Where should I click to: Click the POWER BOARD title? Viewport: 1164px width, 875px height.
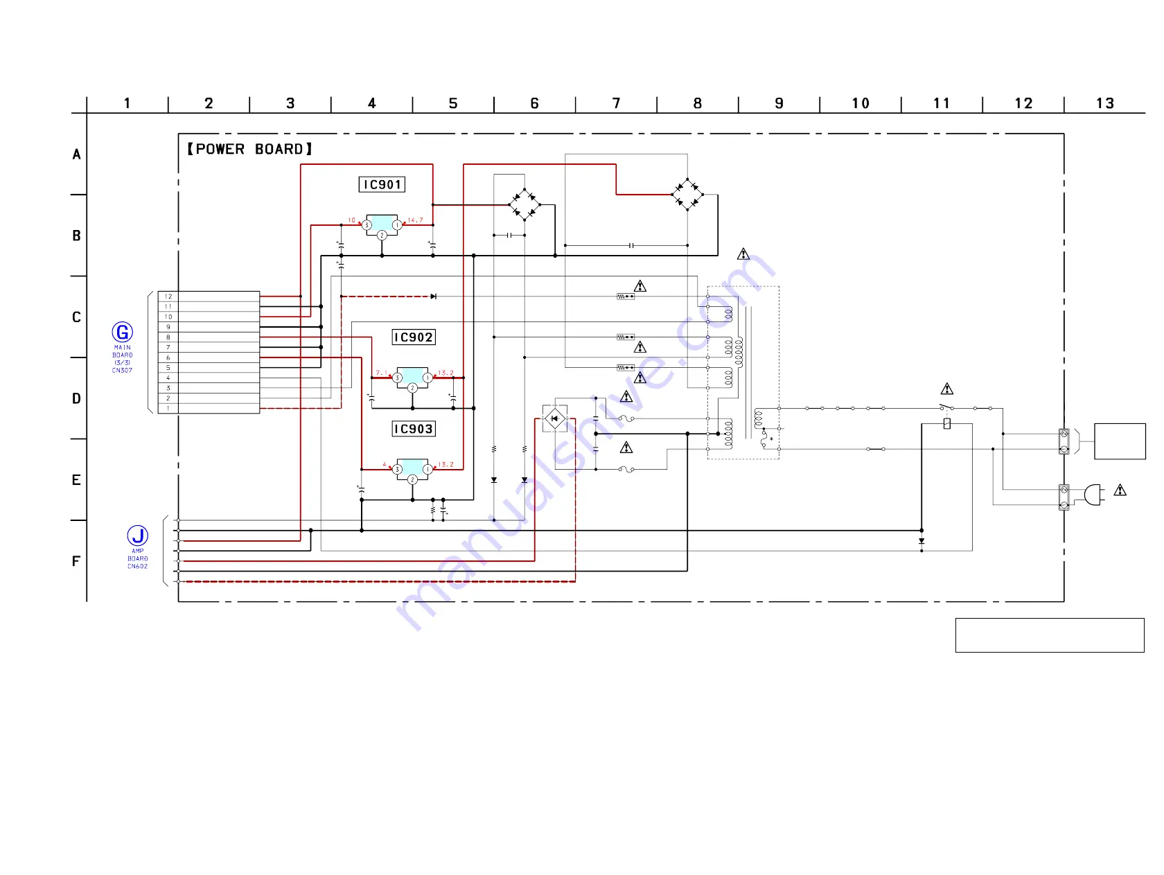click(x=249, y=149)
